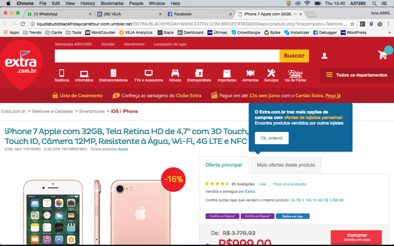Open the Crowdtangle bookmark
Screen dimensions: 394x246
[246, 32]
